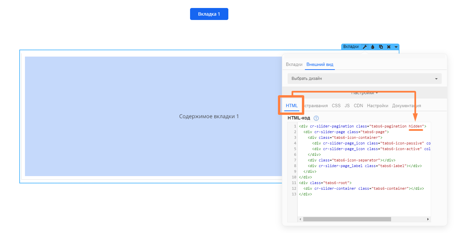The image size is (466, 233).
Task: Click the horizontal scrollbar thumb
Action: pos(347,219)
